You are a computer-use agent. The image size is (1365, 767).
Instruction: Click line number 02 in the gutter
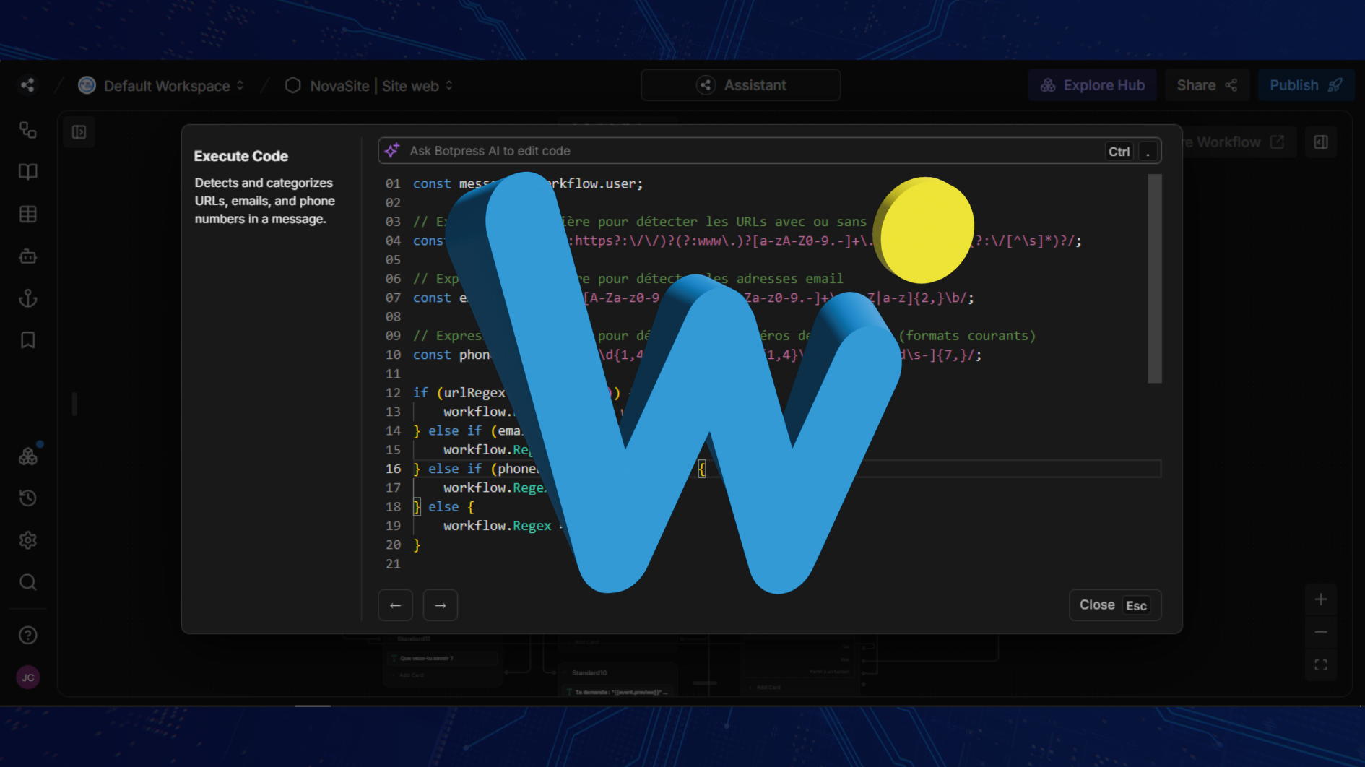pos(393,203)
